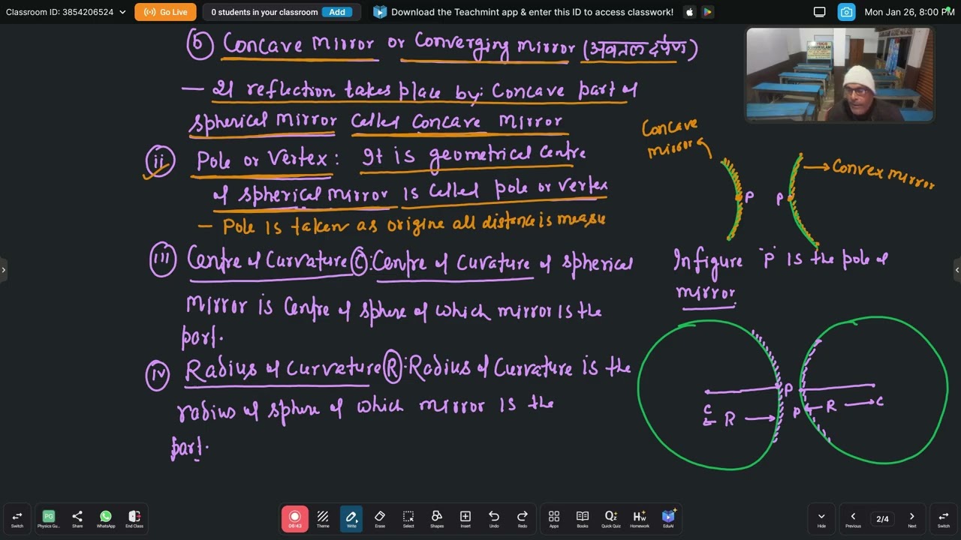Open the Books library

583,519
